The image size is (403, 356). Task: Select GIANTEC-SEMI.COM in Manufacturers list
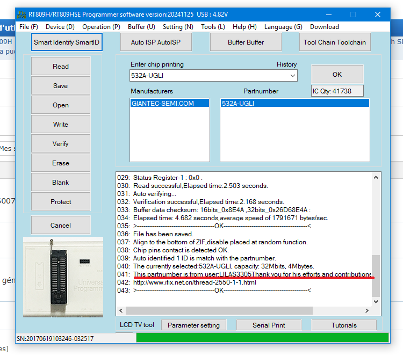[162, 104]
